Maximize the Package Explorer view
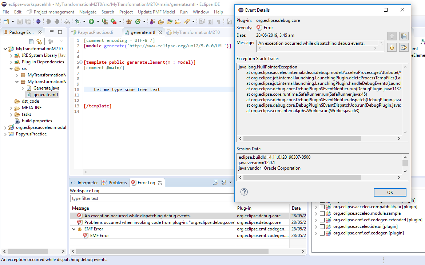425x265 pixels. 60,32
